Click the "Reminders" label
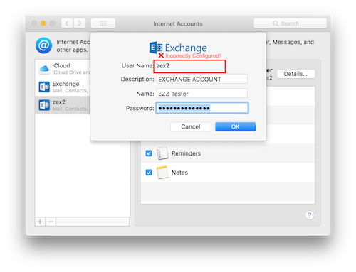356x272 pixels. pos(186,153)
